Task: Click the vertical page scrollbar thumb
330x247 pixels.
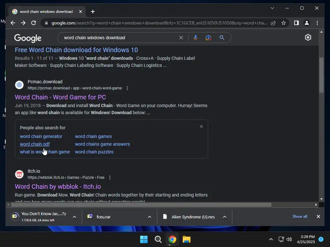Action: point(321,75)
